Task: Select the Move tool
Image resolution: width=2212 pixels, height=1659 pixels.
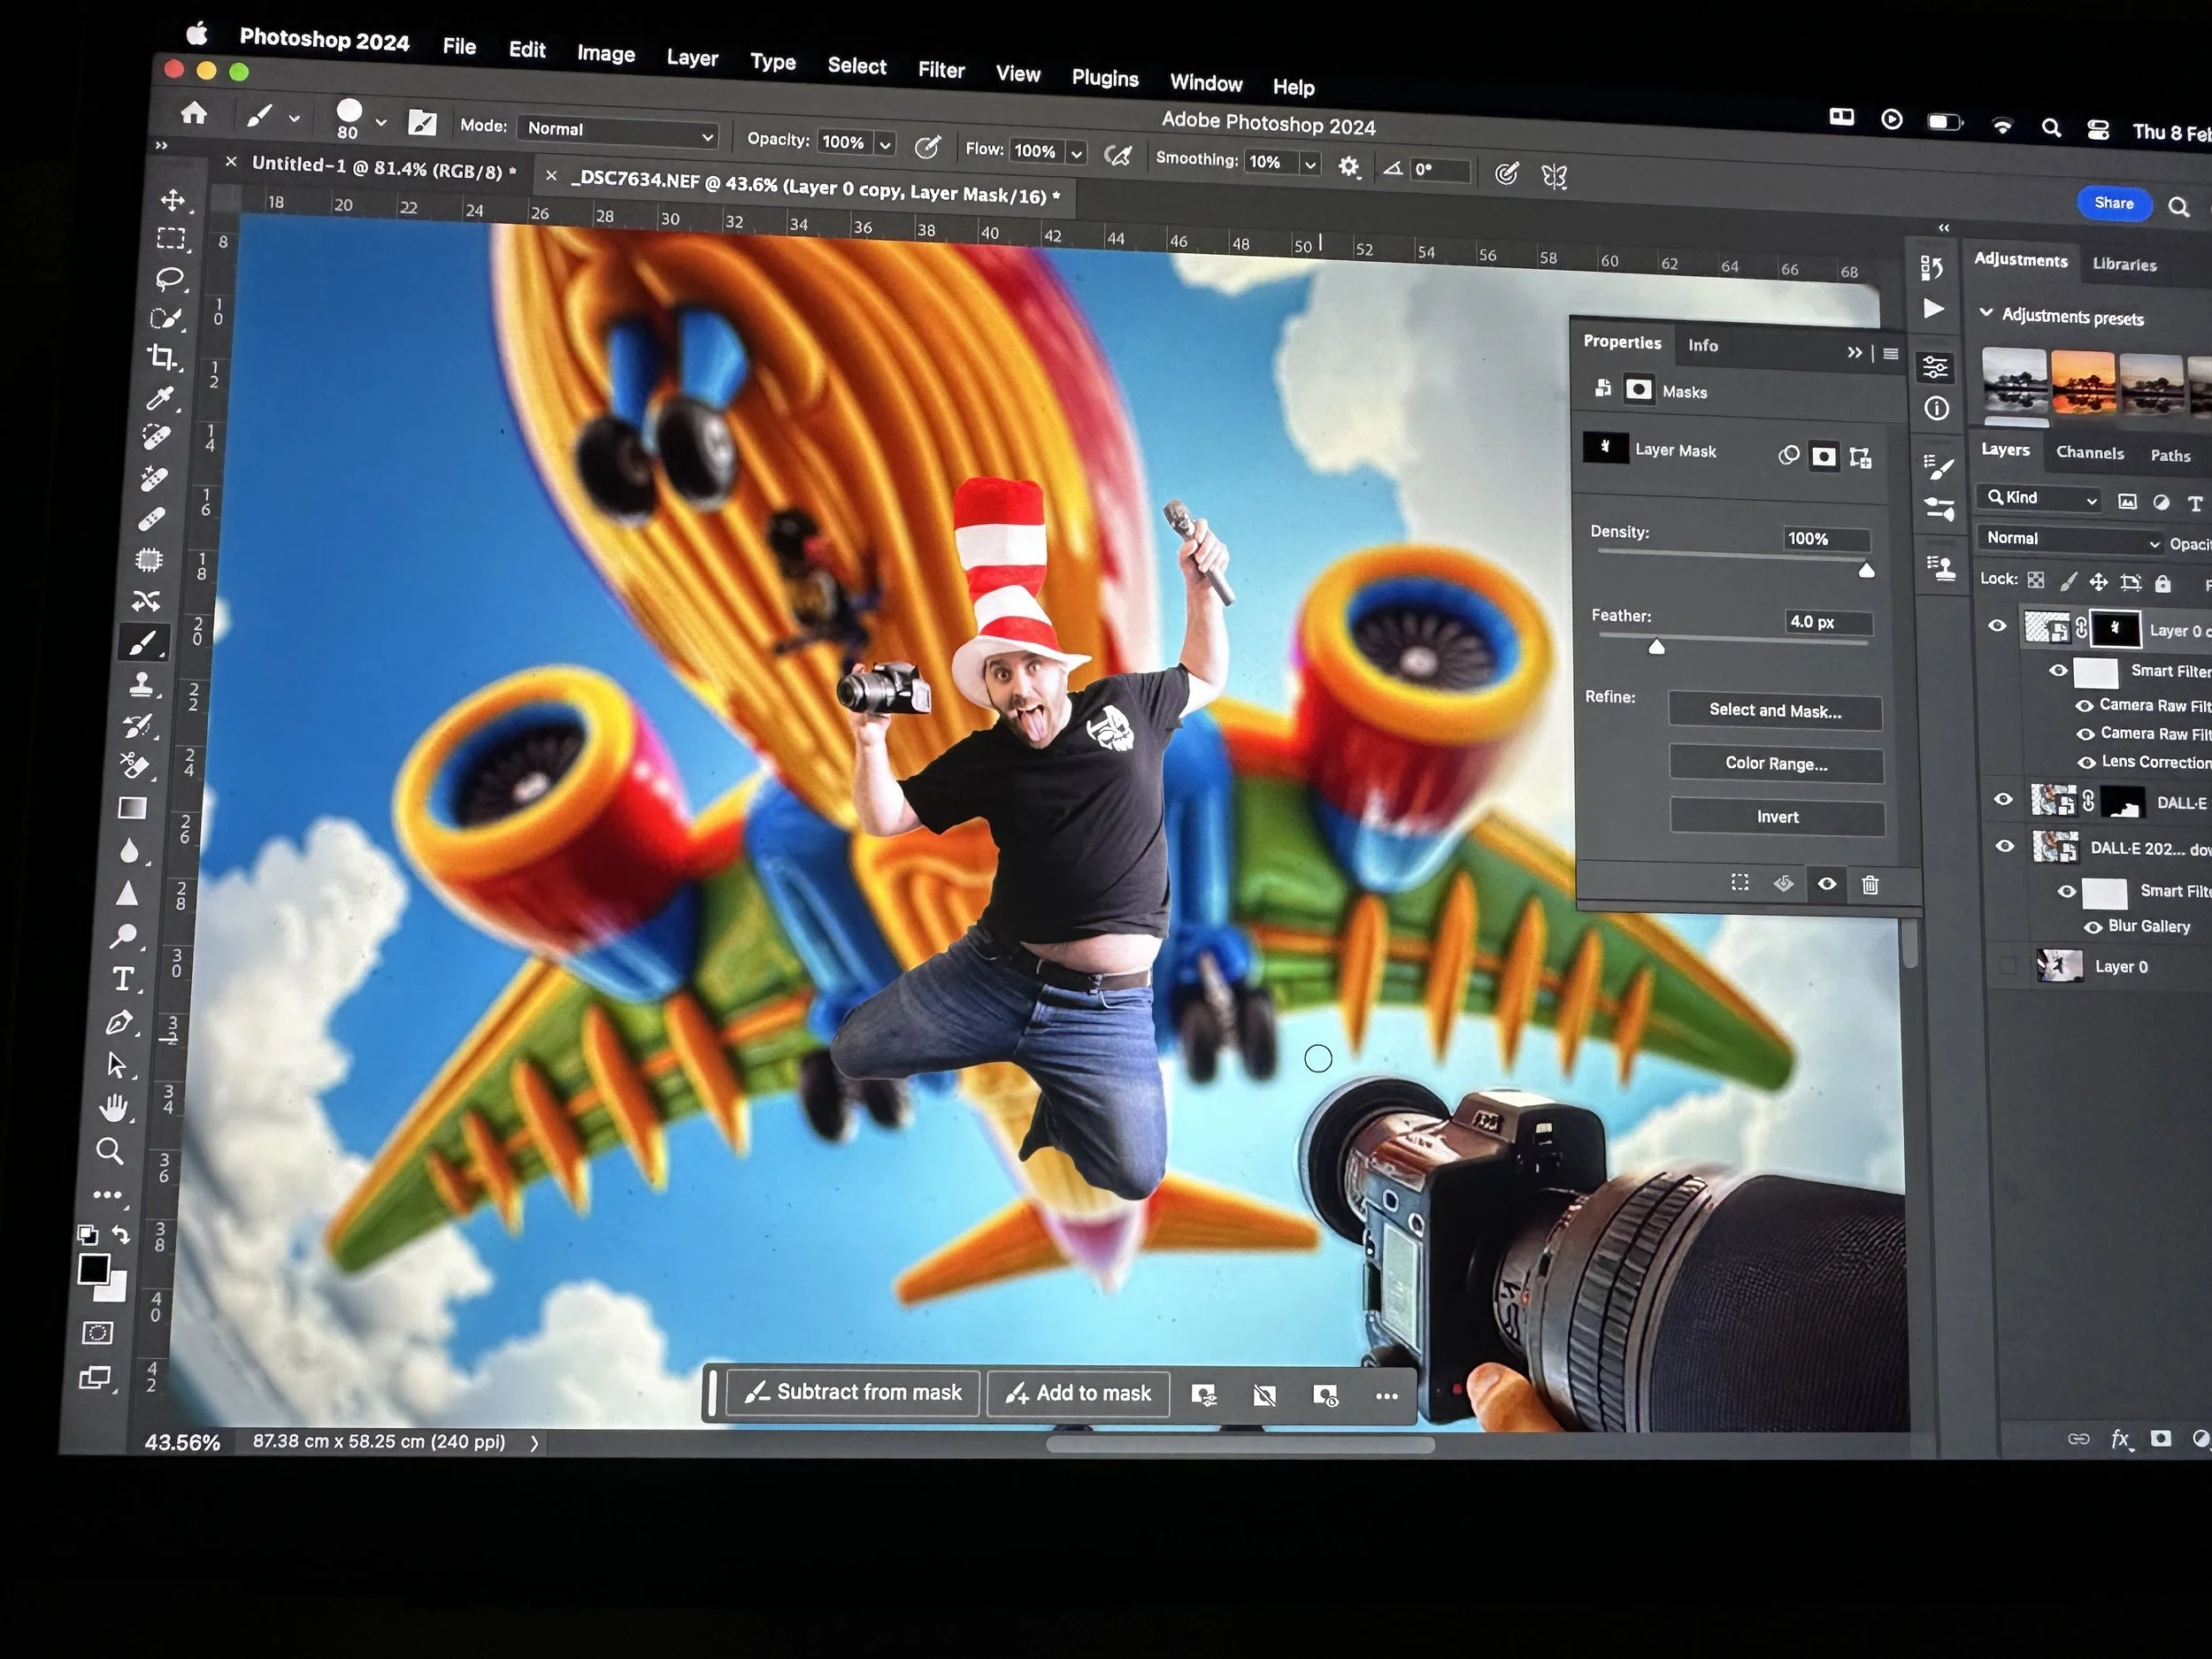Action: coord(173,200)
